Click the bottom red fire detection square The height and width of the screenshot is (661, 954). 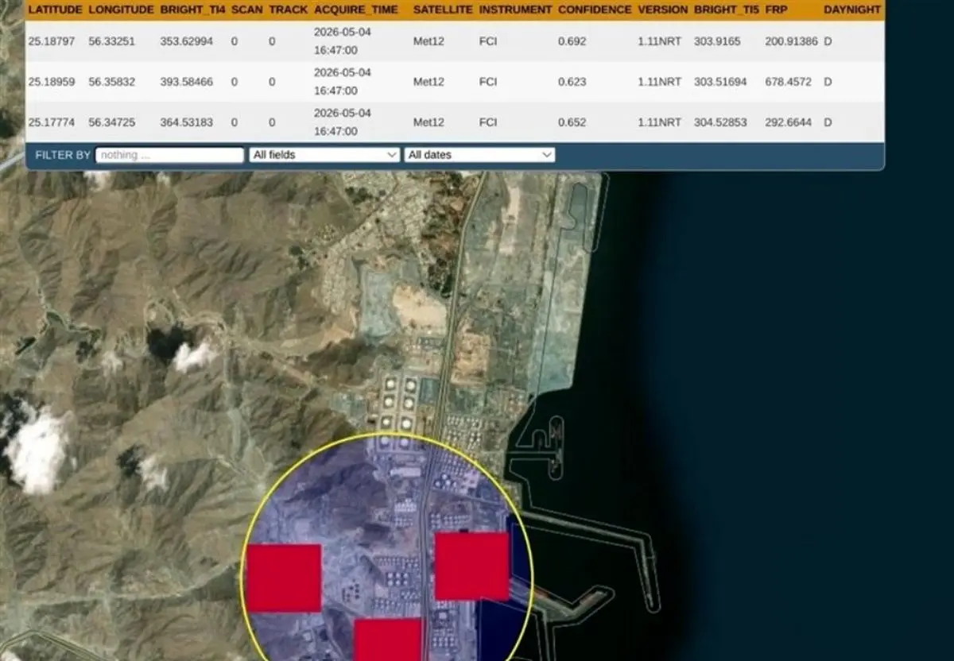387,640
